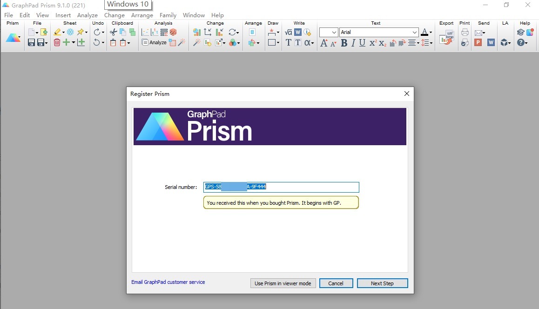Toggle superscript formatting
This screenshot has height=309, width=539.
pyautogui.click(x=373, y=43)
